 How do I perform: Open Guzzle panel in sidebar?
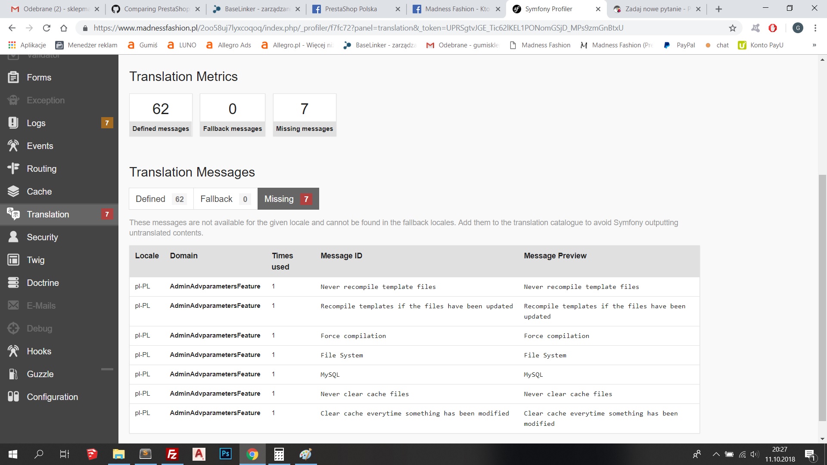[40, 374]
